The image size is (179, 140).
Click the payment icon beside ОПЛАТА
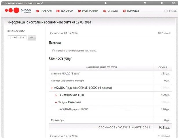pos(105,11)
